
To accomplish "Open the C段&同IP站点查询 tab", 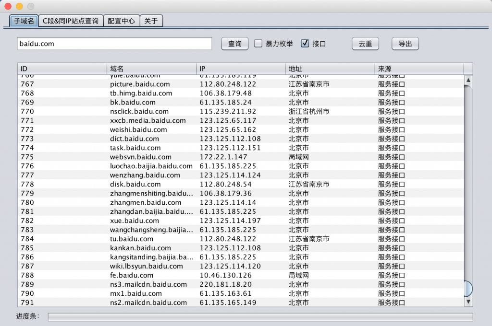I will coord(71,21).
